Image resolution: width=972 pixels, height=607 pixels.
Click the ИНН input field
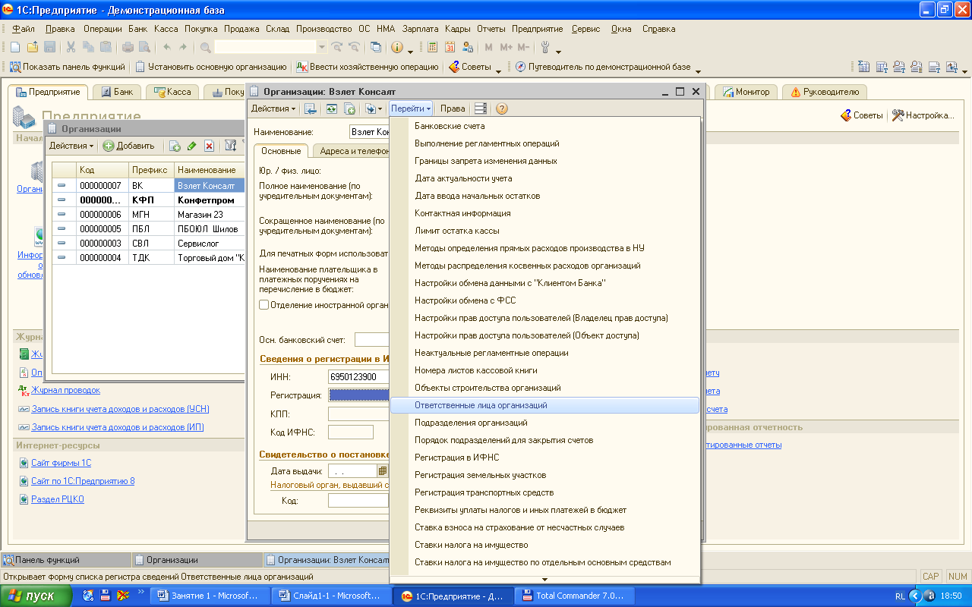pyautogui.click(x=358, y=377)
